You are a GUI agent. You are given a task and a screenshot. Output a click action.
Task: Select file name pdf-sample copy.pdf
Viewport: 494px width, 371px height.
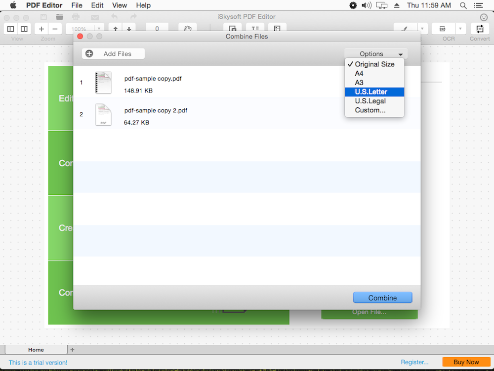pyautogui.click(x=153, y=79)
